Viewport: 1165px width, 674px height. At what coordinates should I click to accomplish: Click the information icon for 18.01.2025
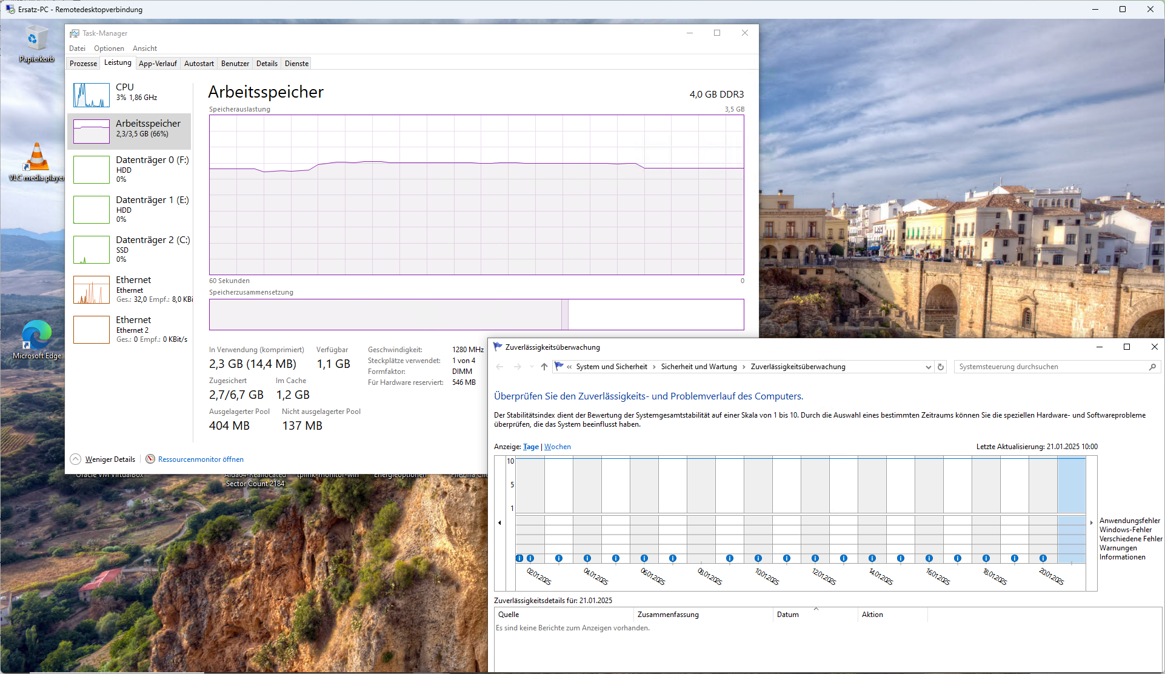click(x=986, y=558)
